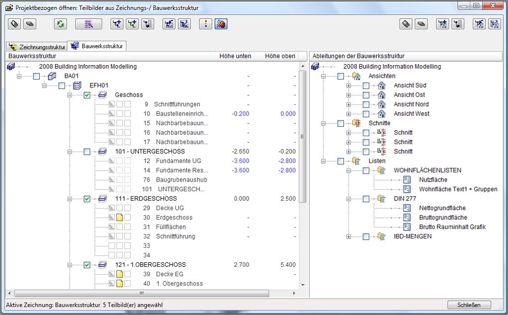Expand all entries using left toolbar icon
This screenshot has width=508, height=315.
coord(14,23)
